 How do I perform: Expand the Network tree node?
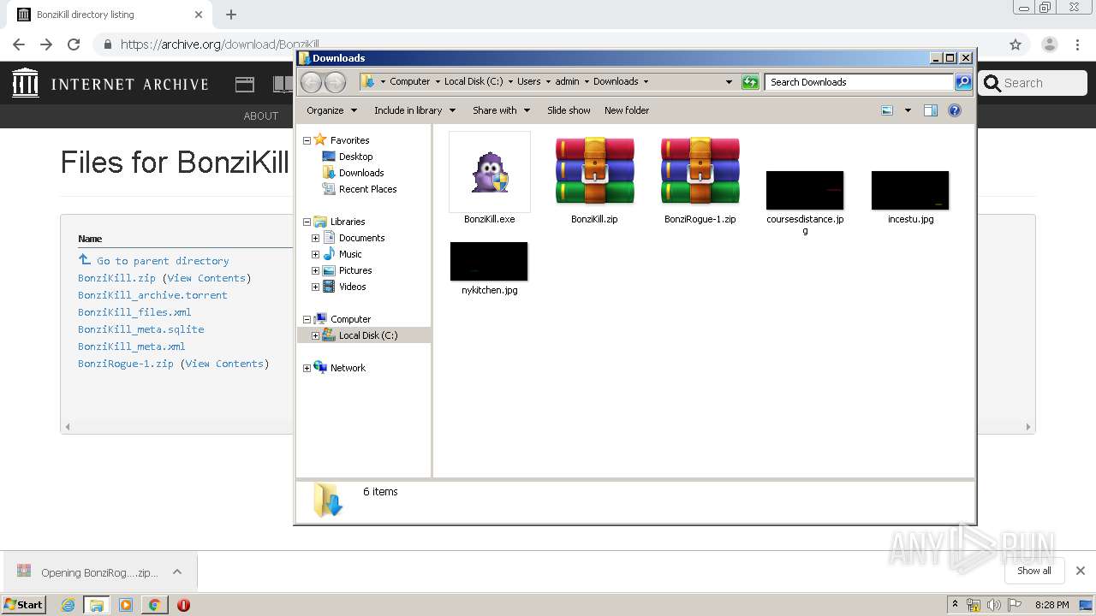[x=307, y=368]
